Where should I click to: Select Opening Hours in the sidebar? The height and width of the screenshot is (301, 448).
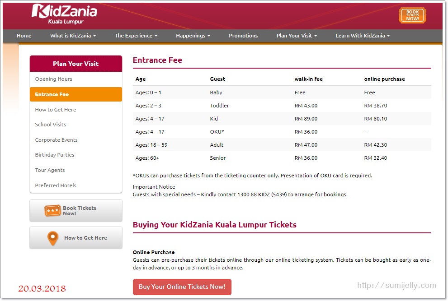[x=54, y=79]
